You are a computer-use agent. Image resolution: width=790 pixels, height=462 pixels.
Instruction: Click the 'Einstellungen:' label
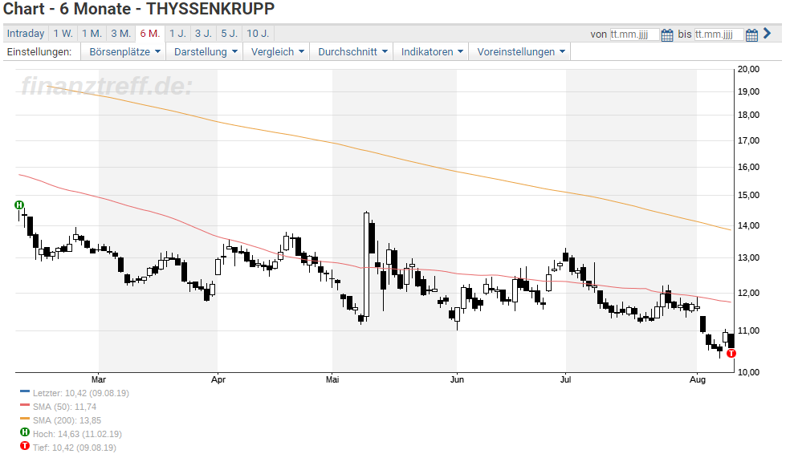point(39,52)
